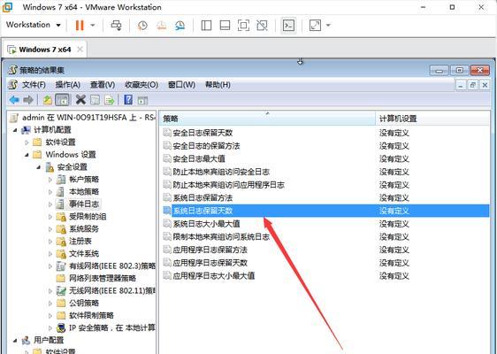Close the Windows 7 x64 tab
This screenshot has height=354, width=497.
(80, 50)
